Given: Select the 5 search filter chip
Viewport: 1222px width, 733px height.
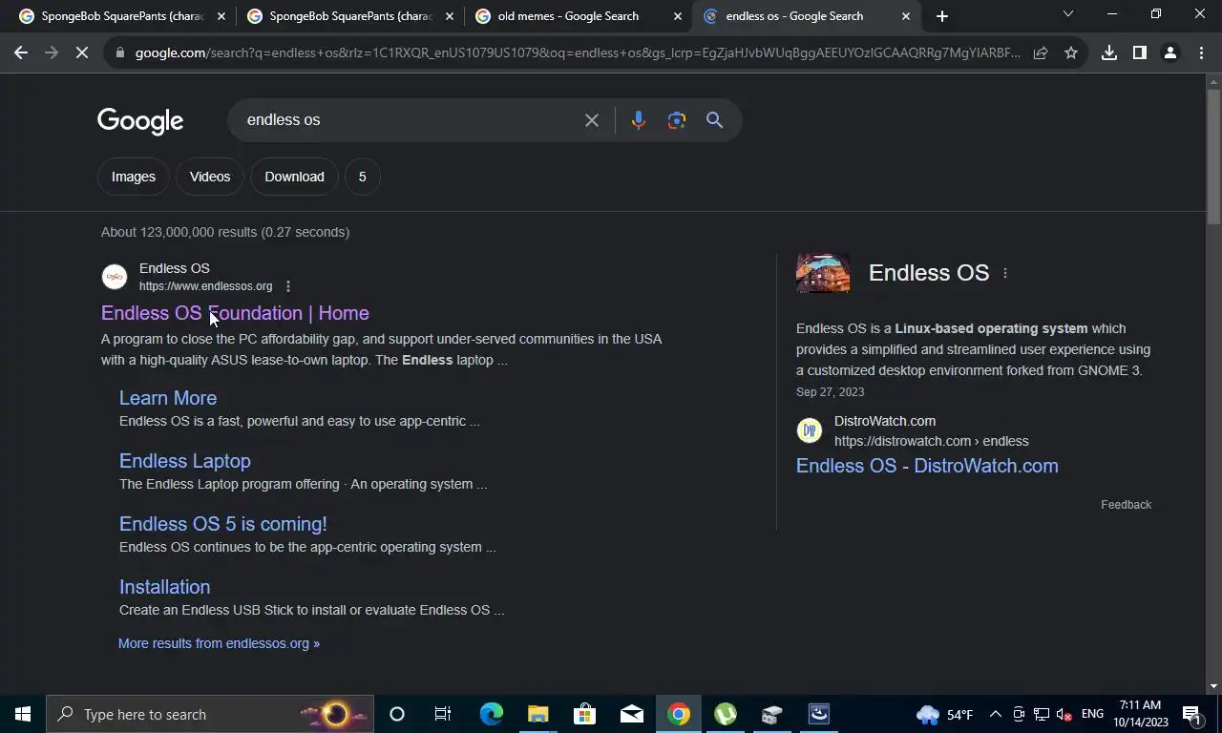Looking at the screenshot, I should pos(362,177).
